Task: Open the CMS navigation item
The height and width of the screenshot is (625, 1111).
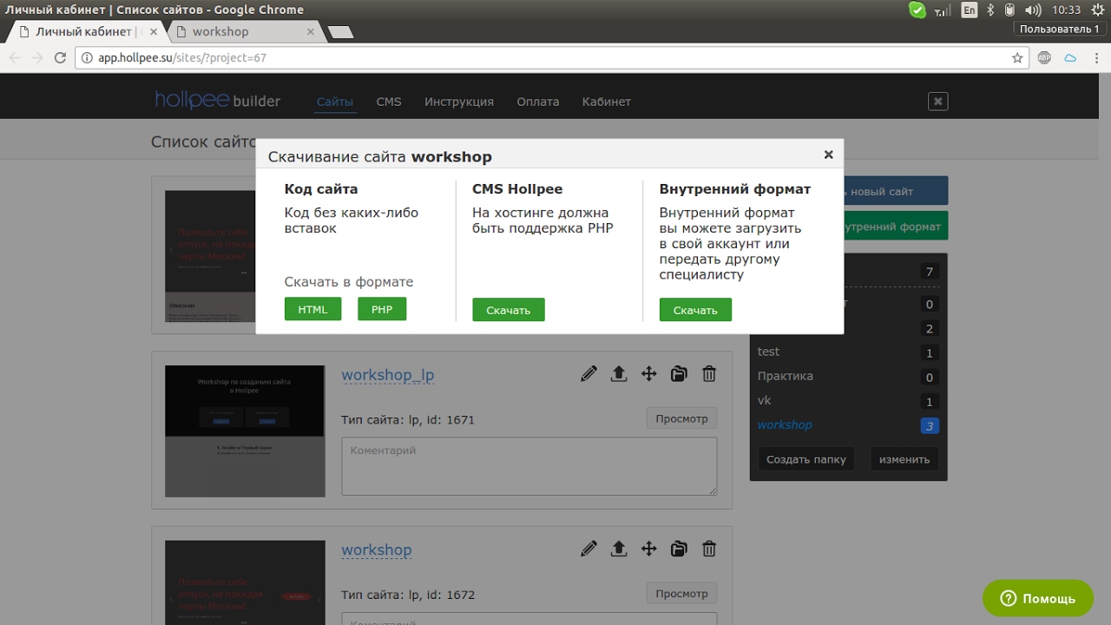Action: click(x=389, y=102)
